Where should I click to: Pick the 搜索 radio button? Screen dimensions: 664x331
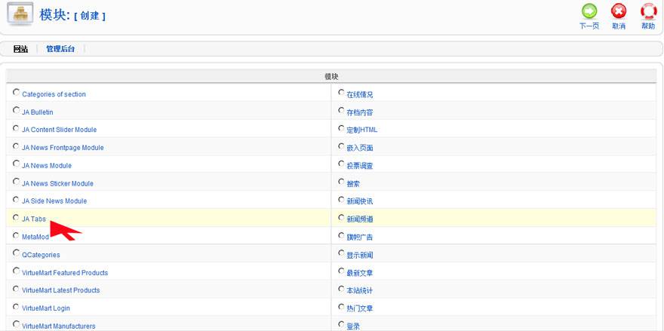[341, 182]
